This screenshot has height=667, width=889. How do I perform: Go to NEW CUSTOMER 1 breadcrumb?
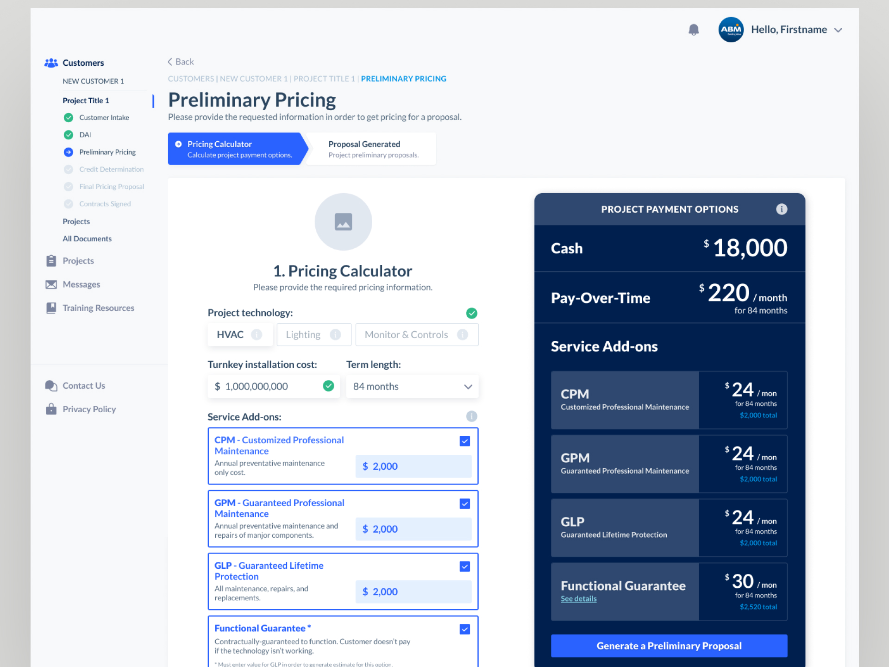(x=254, y=79)
